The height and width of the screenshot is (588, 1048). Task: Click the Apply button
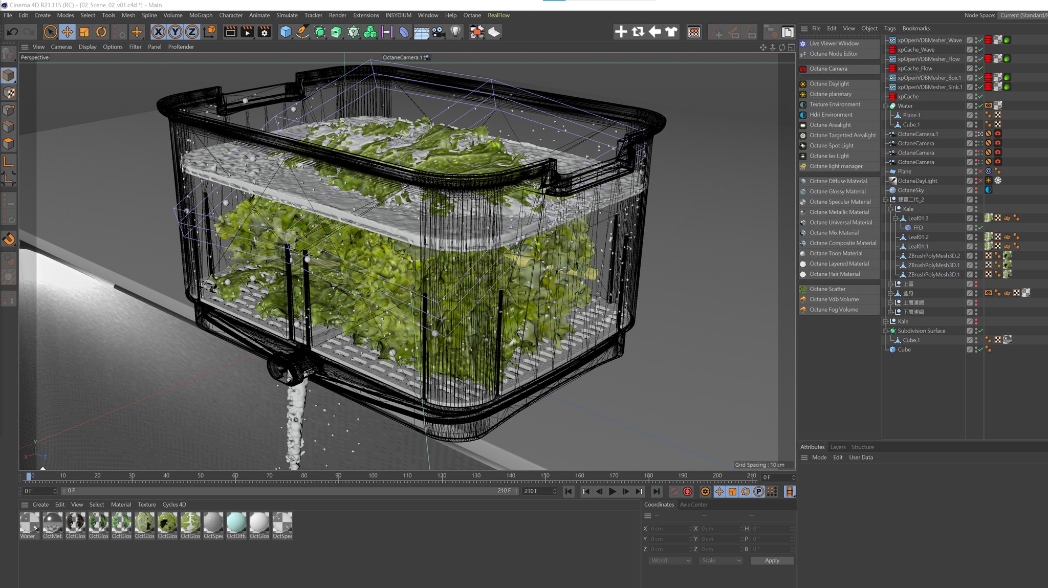772,560
